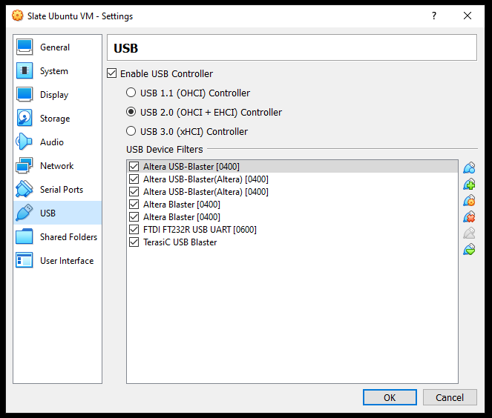Select USB 2.0 (OHCI + EHCI) Controller
The width and height of the screenshot is (492, 418).
(x=131, y=112)
